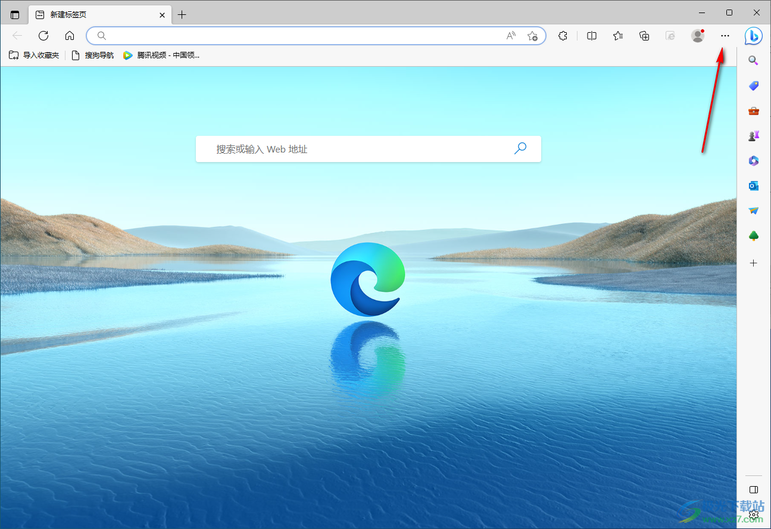Image resolution: width=771 pixels, height=529 pixels.
Task: Go to the home page
Action: click(70, 36)
